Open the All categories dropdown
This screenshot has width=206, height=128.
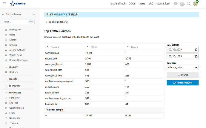point(182,68)
